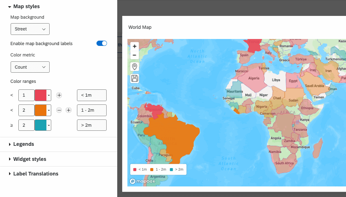Click the Mauritania label
The width and height of the screenshot is (346, 197).
(x=235, y=91)
